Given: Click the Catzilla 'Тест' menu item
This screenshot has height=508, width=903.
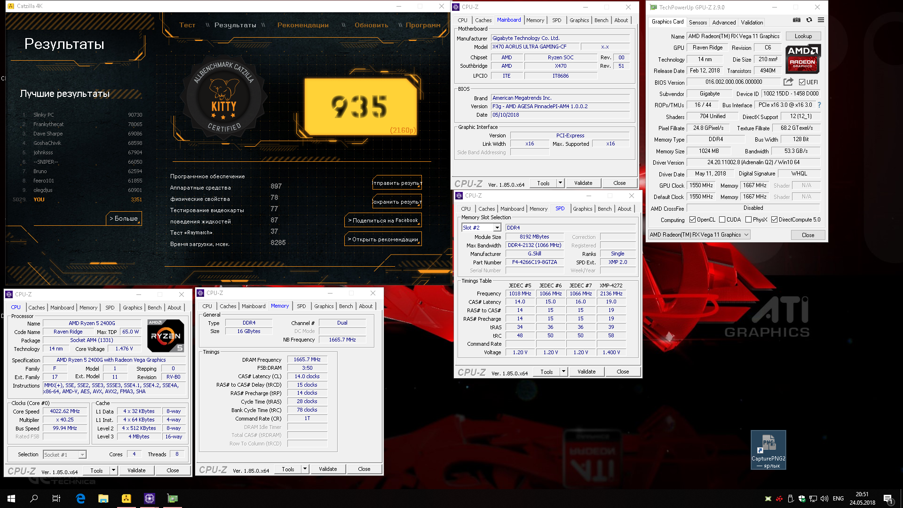Looking at the screenshot, I should [187, 25].
